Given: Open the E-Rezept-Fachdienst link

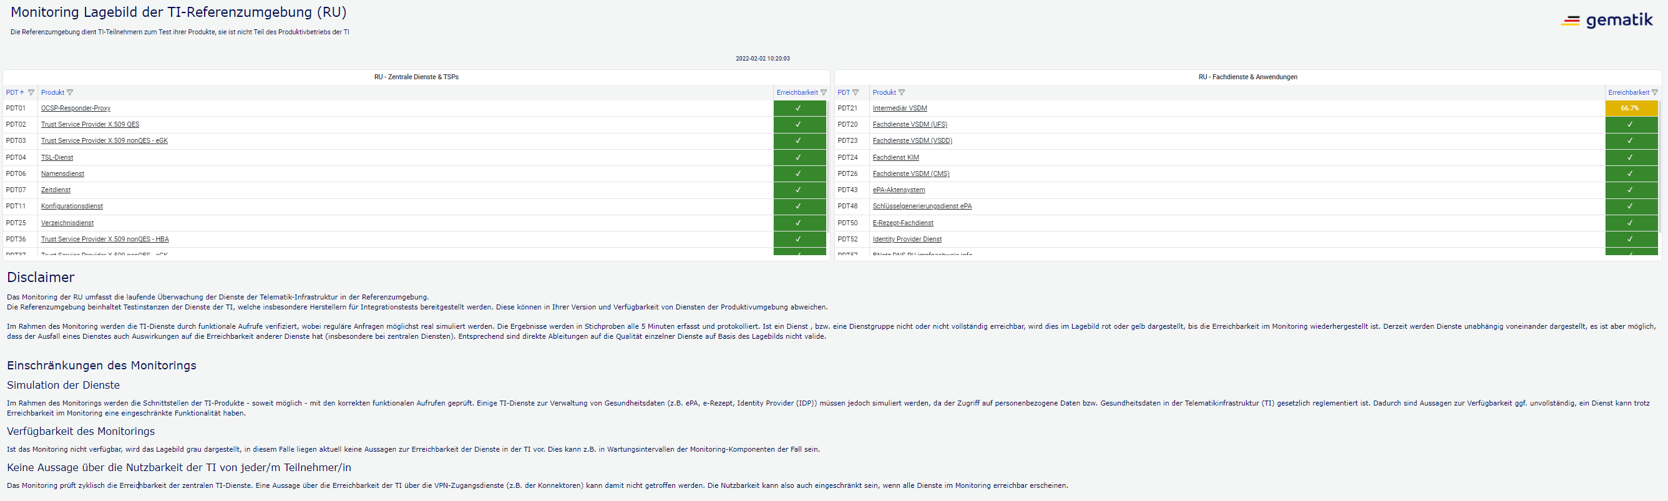Looking at the screenshot, I should point(902,223).
